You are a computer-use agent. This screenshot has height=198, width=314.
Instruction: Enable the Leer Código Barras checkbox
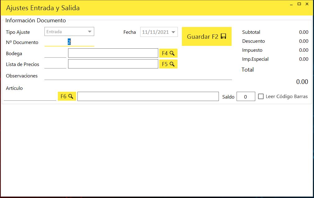261,96
